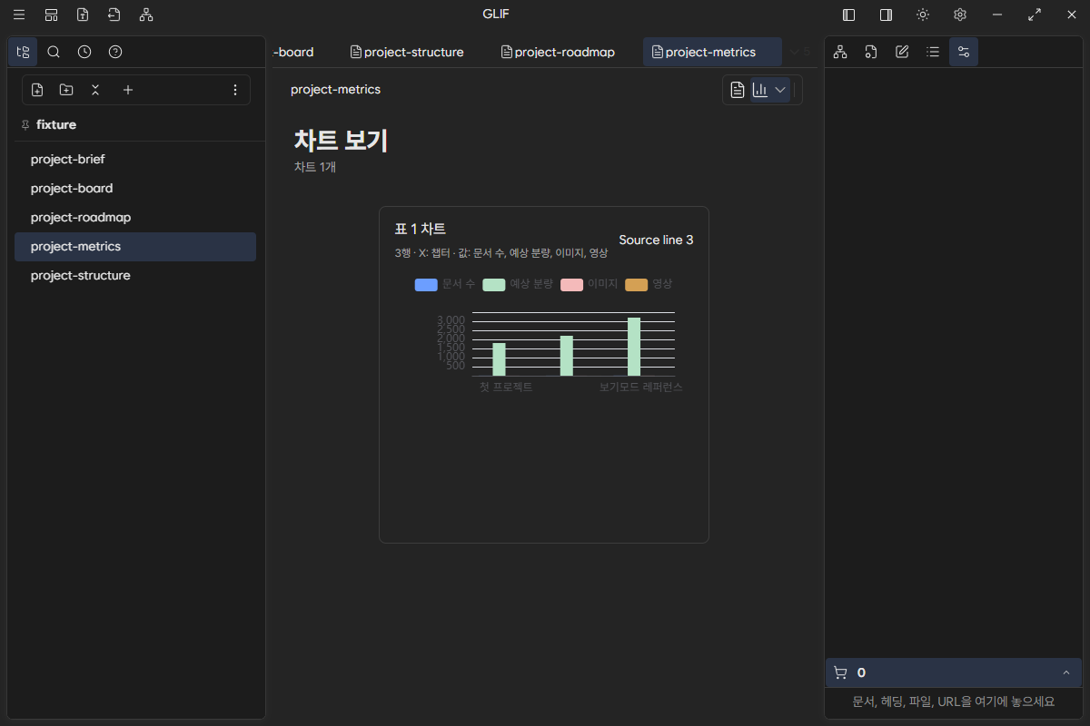
Task: Select the chart view mode icon
Action: coord(760,90)
